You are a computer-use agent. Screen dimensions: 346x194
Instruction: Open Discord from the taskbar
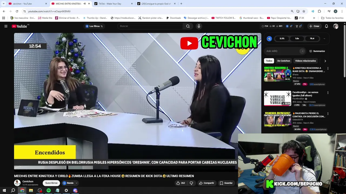[x=75, y=190]
